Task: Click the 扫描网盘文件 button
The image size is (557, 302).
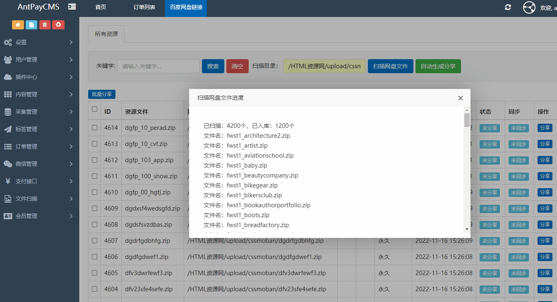Action: pyautogui.click(x=390, y=66)
